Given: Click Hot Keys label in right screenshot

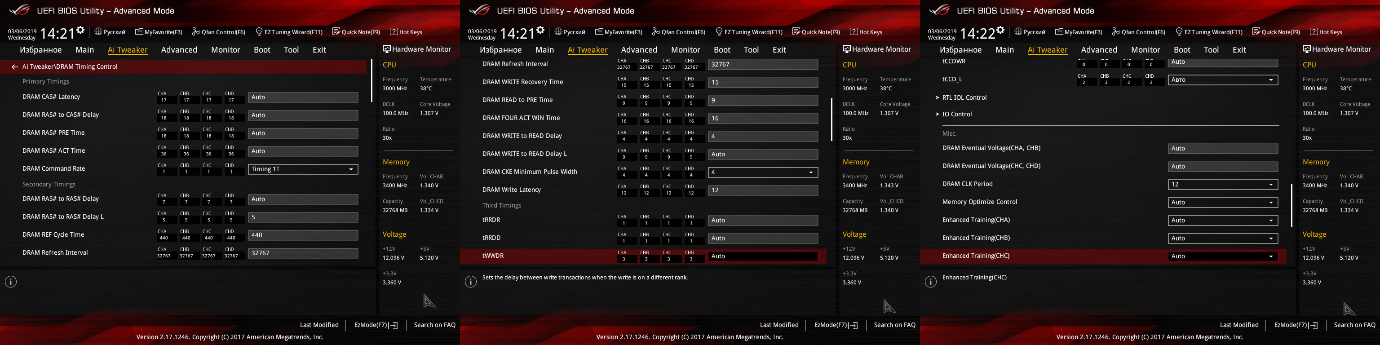Looking at the screenshot, I should 1331,32.
